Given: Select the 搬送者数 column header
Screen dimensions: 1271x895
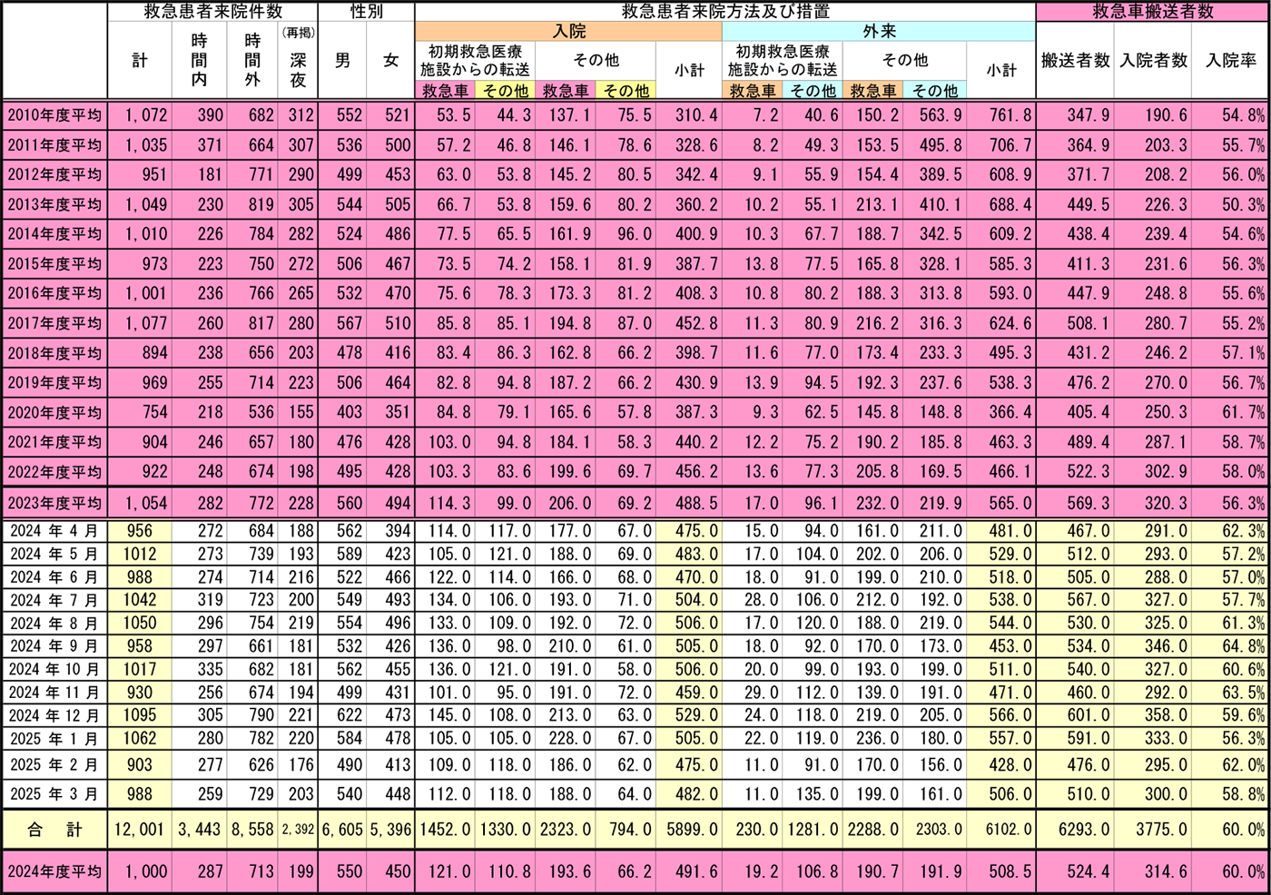Looking at the screenshot, I should (x=1075, y=61).
